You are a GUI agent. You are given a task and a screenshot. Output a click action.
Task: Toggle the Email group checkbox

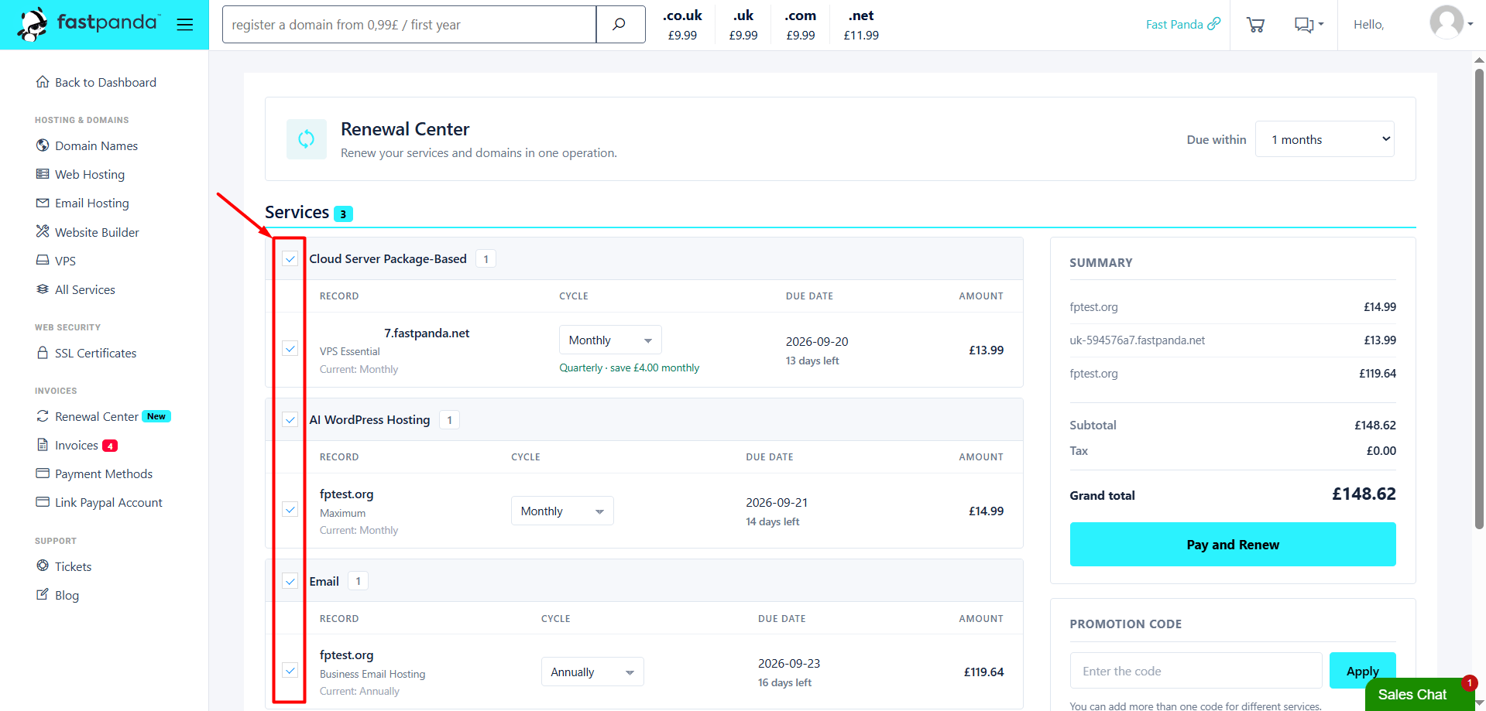[x=290, y=581]
